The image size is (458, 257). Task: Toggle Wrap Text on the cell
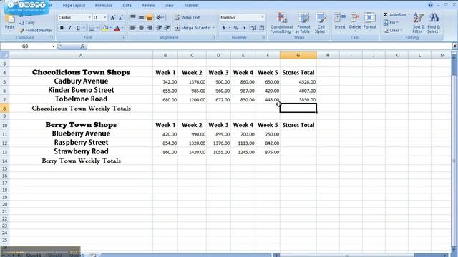(x=187, y=17)
